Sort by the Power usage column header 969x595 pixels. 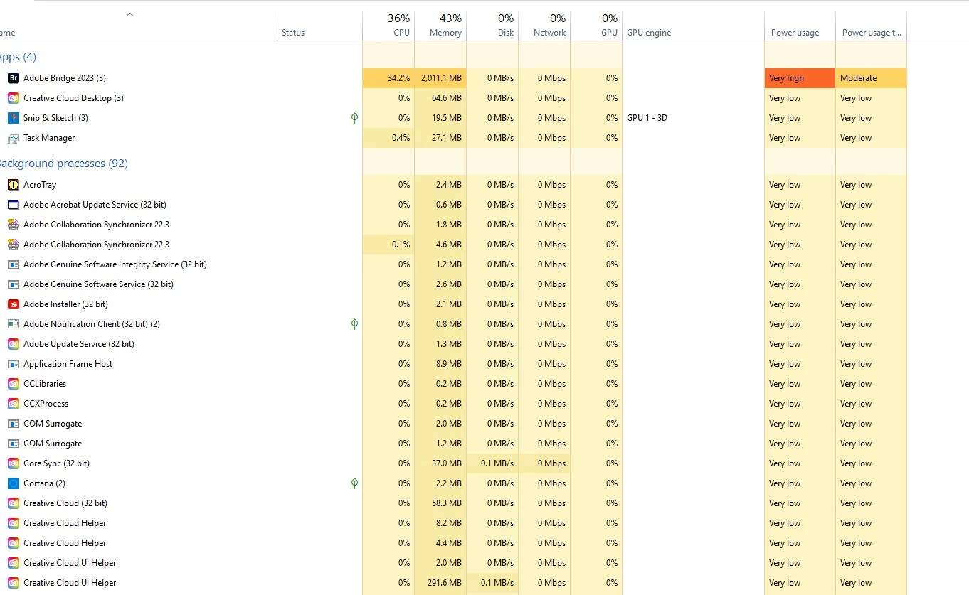[800, 25]
